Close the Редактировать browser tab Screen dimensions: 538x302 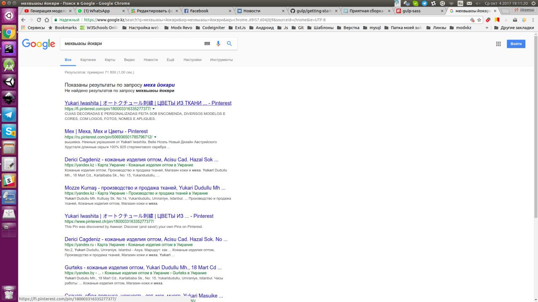(178, 11)
